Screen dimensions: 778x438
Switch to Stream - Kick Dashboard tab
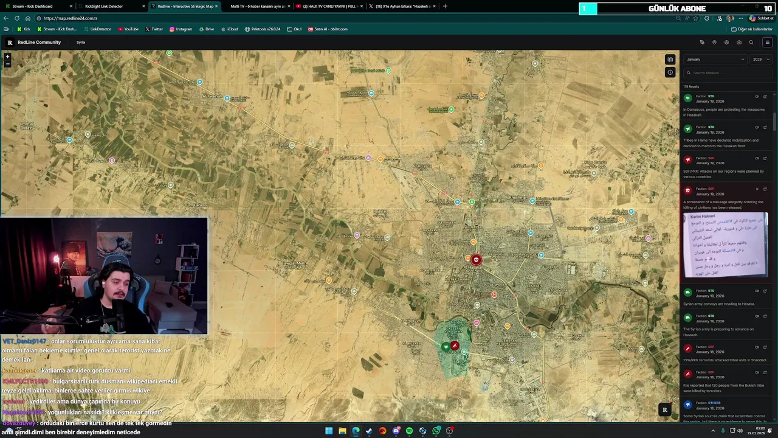pos(37,6)
